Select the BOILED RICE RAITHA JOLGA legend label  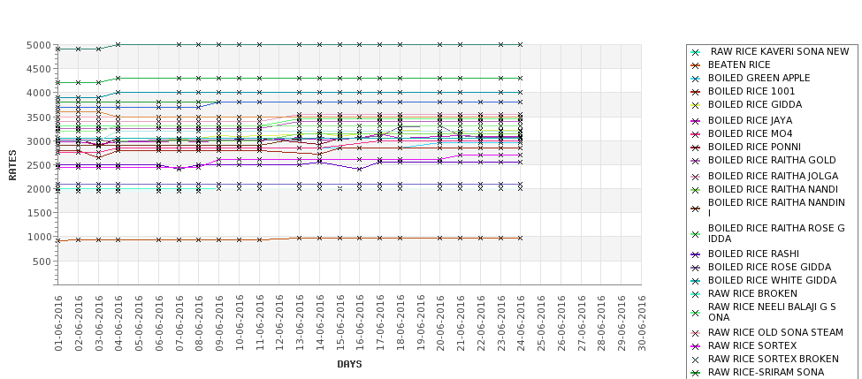click(773, 176)
